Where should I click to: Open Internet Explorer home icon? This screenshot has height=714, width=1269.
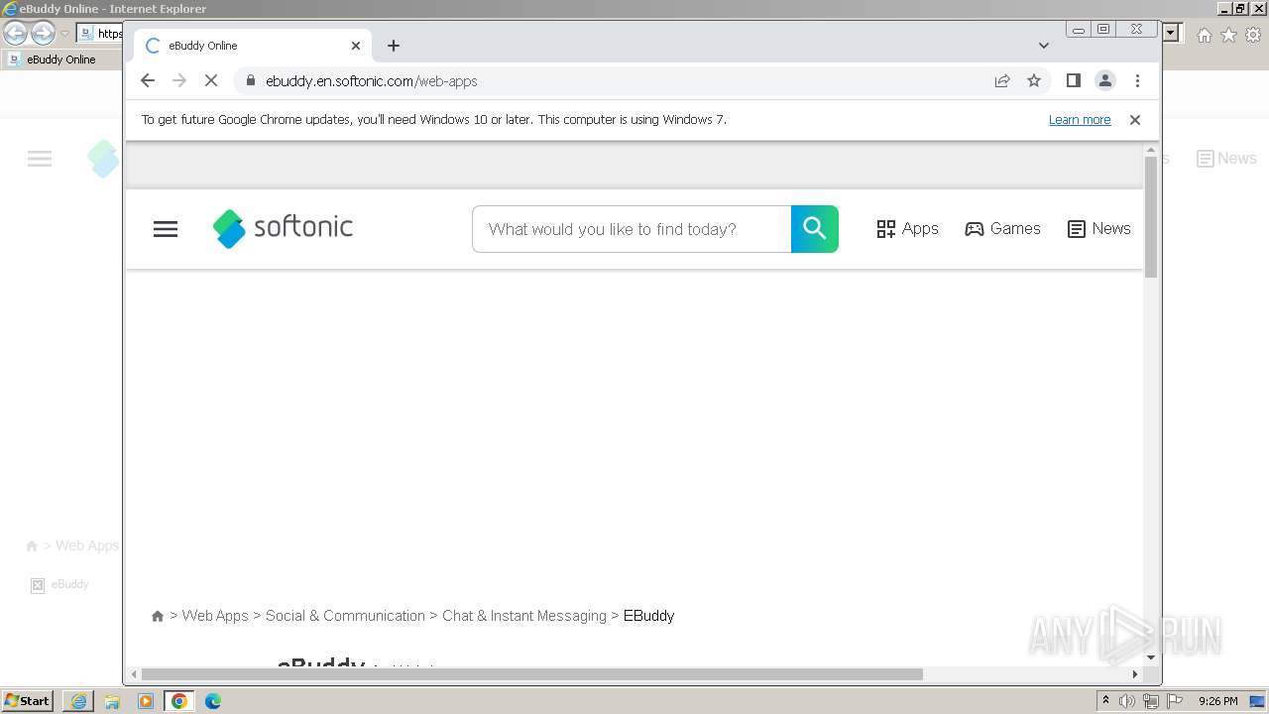(1204, 35)
